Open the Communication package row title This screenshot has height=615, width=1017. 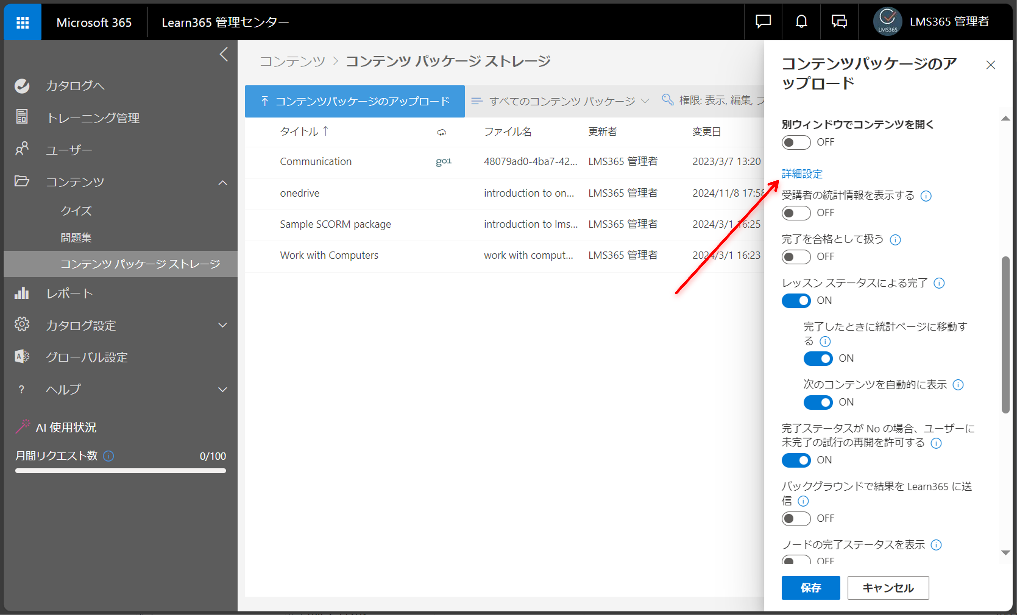coord(316,161)
